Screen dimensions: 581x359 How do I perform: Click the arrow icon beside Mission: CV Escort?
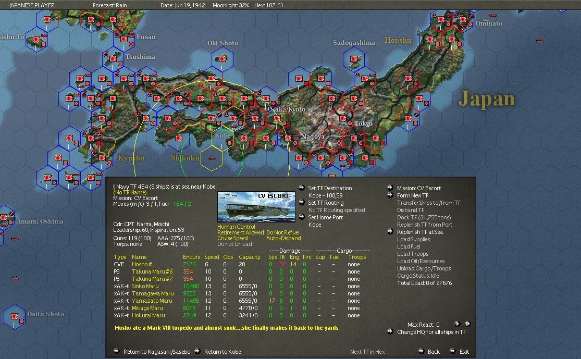pos(390,188)
